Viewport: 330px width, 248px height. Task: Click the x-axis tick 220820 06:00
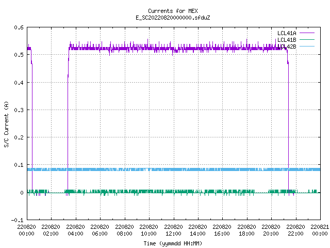pos(100,230)
